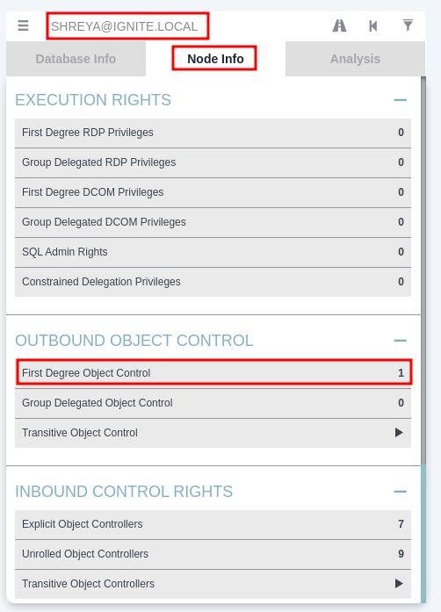
Task: Switch to the Database Info tab
Action: (76, 59)
